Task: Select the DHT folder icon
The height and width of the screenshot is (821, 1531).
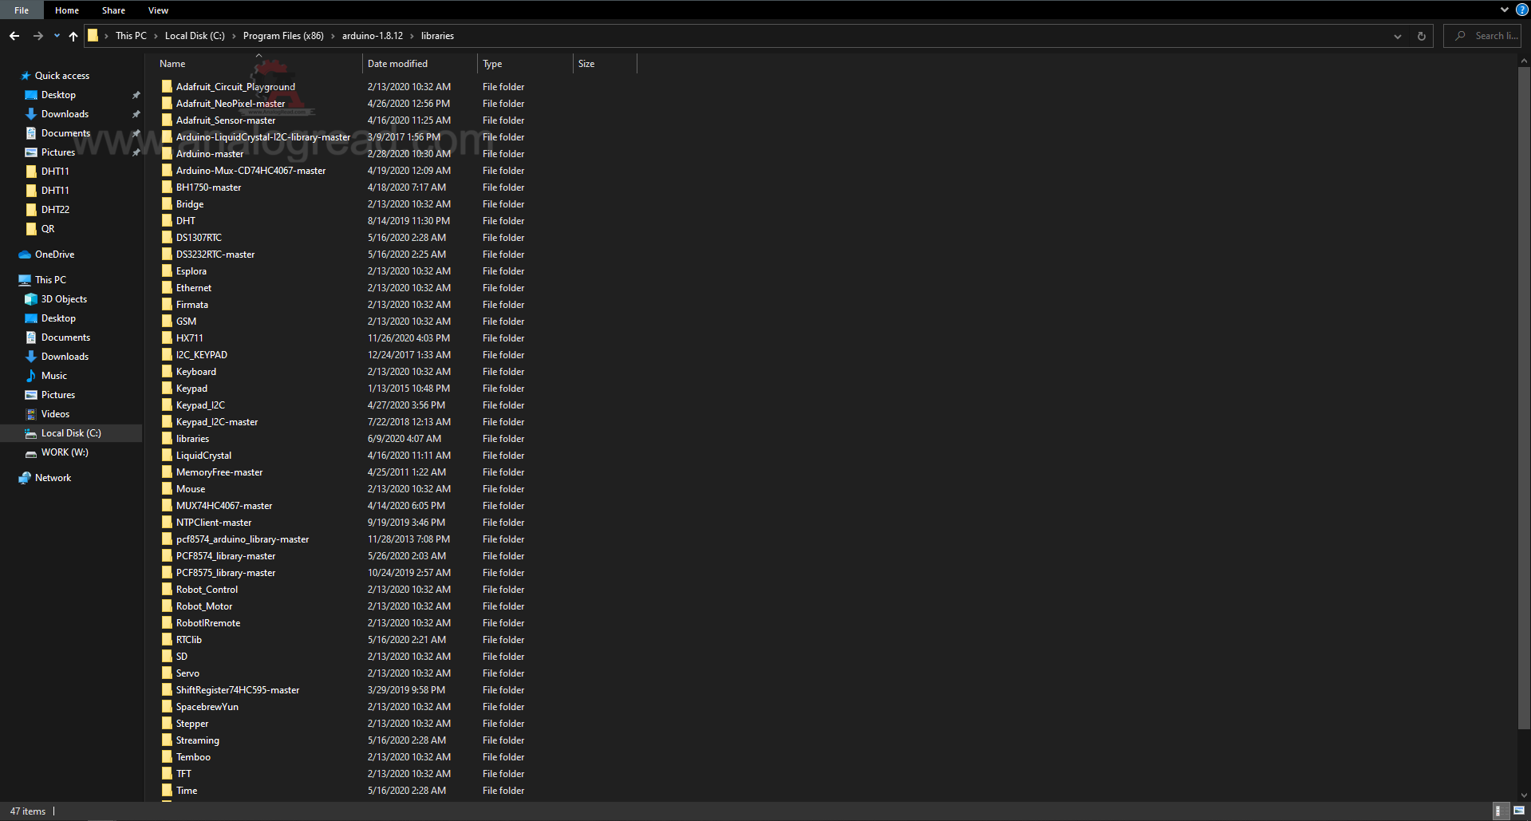Action: (167, 220)
